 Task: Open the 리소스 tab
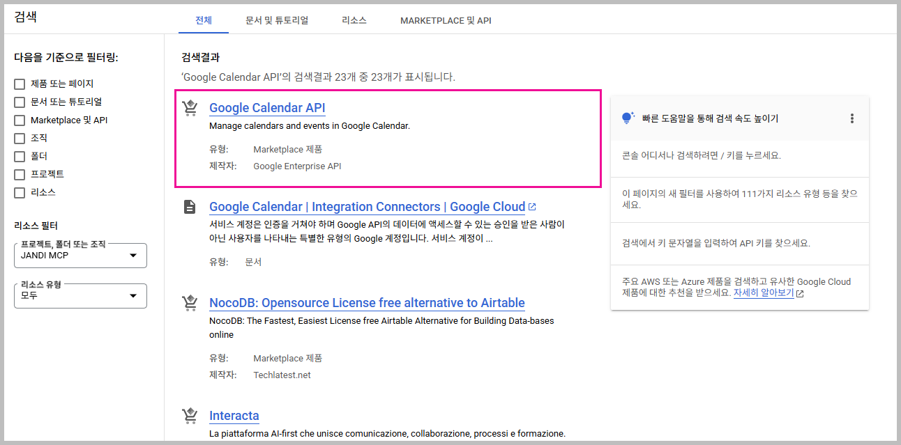point(354,20)
